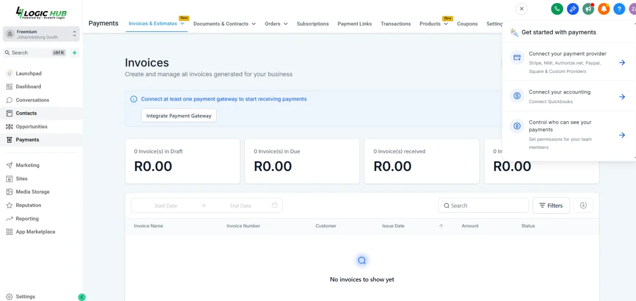The height and width of the screenshot is (301, 636).
Task: Open Conversations in the sidebar
Action: pyautogui.click(x=32, y=100)
